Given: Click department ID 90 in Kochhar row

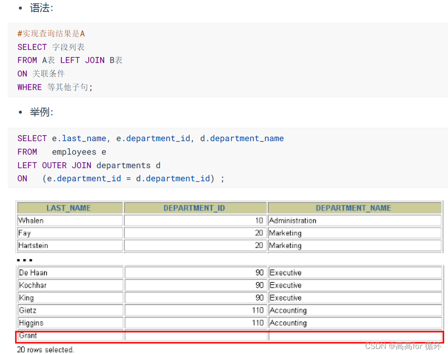Looking at the screenshot, I should 196,285.
